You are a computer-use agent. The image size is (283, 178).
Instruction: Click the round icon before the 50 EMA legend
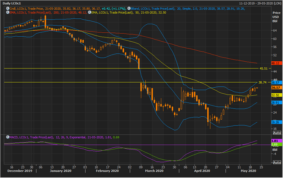click(90, 12)
